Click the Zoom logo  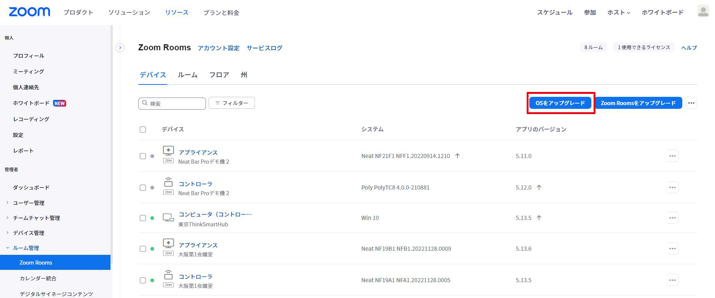click(x=29, y=12)
